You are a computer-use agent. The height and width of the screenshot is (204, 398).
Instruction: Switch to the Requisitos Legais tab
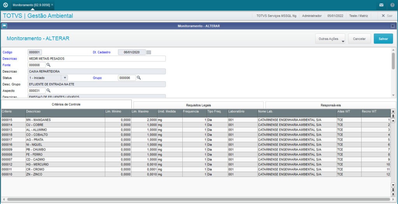point(199,105)
